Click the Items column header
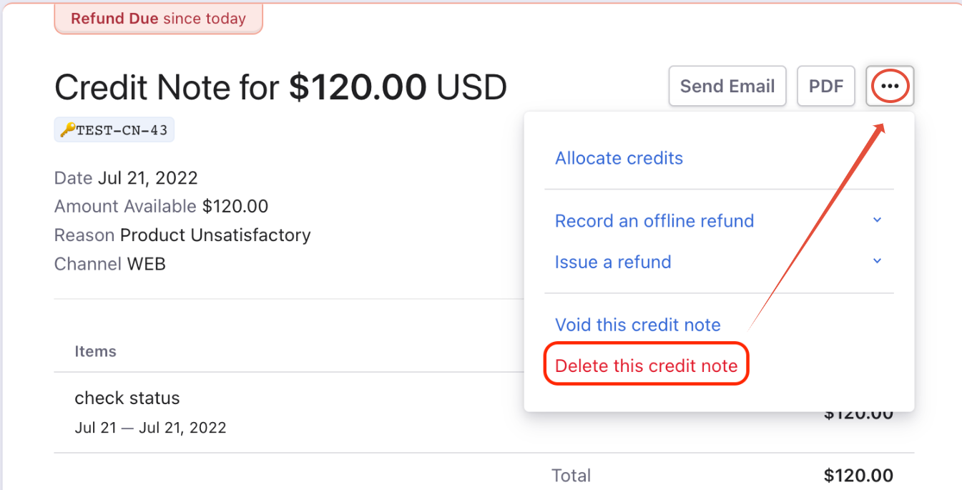This screenshot has height=490, width=962. coord(95,351)
